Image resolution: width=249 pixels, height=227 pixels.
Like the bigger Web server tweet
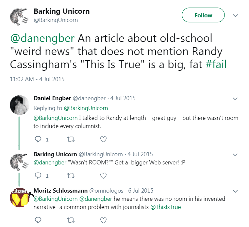point(103,176)
